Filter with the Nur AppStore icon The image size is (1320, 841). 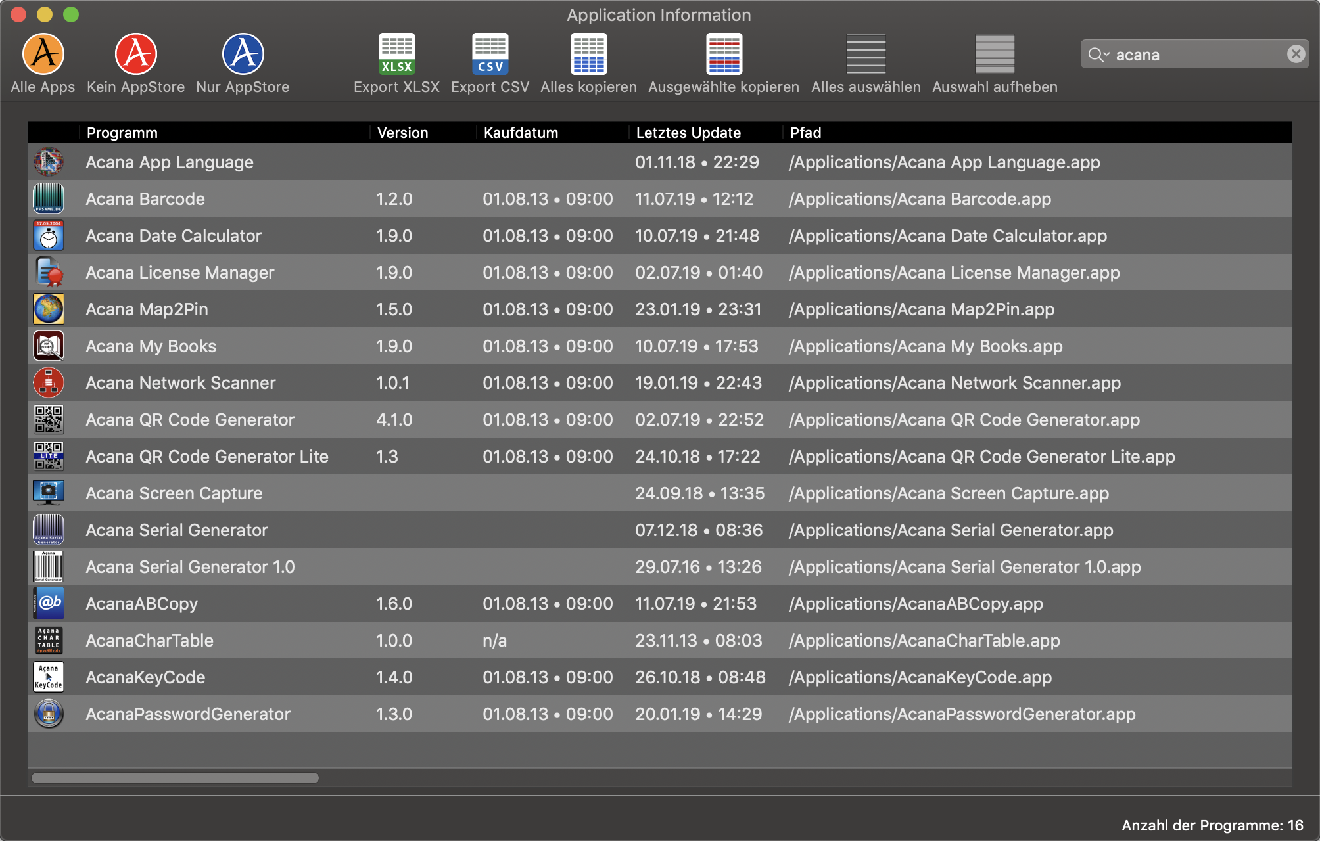(243, 54)
